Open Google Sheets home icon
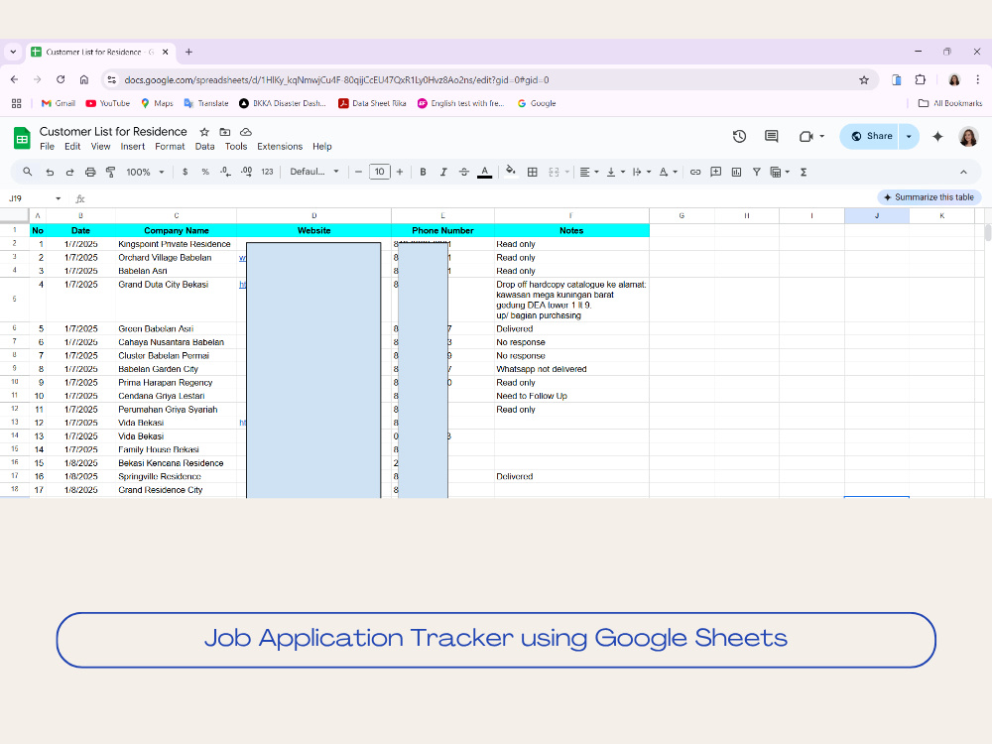Viewport: 992px width, 744px height. (x=22, y=138)
